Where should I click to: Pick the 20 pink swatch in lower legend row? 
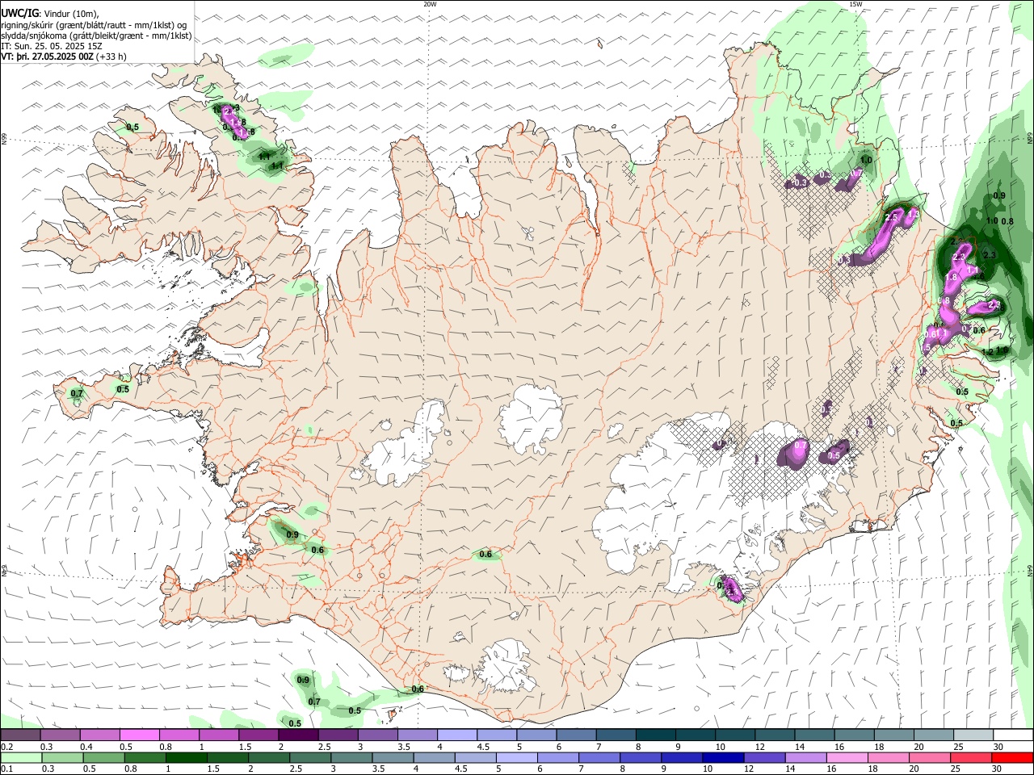click(930, 758)
